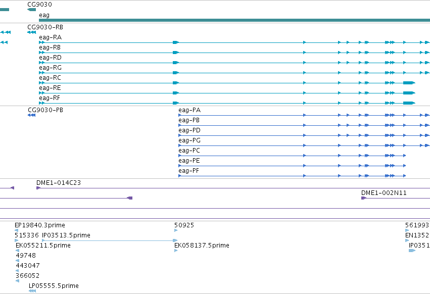Select the 561993 feature label

point(417,225)
